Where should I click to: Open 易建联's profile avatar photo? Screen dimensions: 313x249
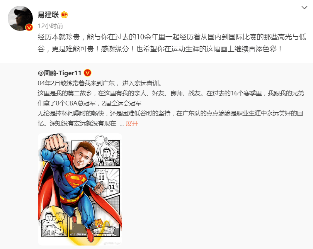20,19
